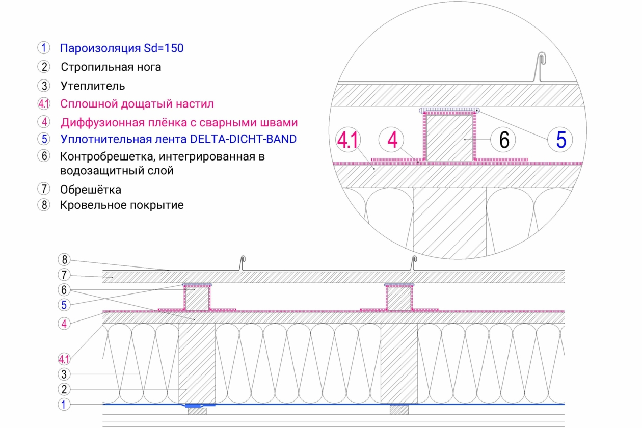Click legend text "Кровельное покрытие"

tap(122, 205)
